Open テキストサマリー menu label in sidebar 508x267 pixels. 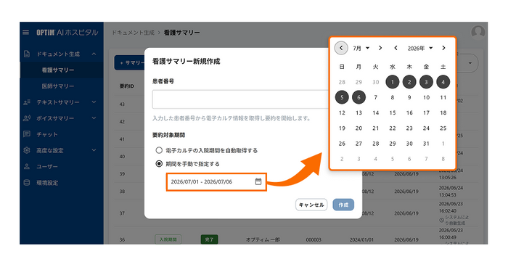(x=58, y=102)
